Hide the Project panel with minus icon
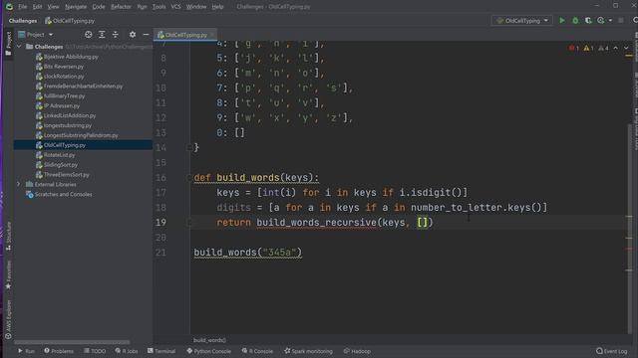Screen dimensions: 638x358 coord(146,35)
